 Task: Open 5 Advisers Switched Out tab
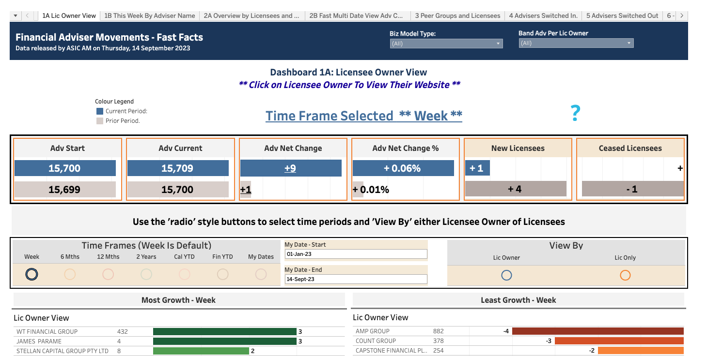(x=622, y=15)
